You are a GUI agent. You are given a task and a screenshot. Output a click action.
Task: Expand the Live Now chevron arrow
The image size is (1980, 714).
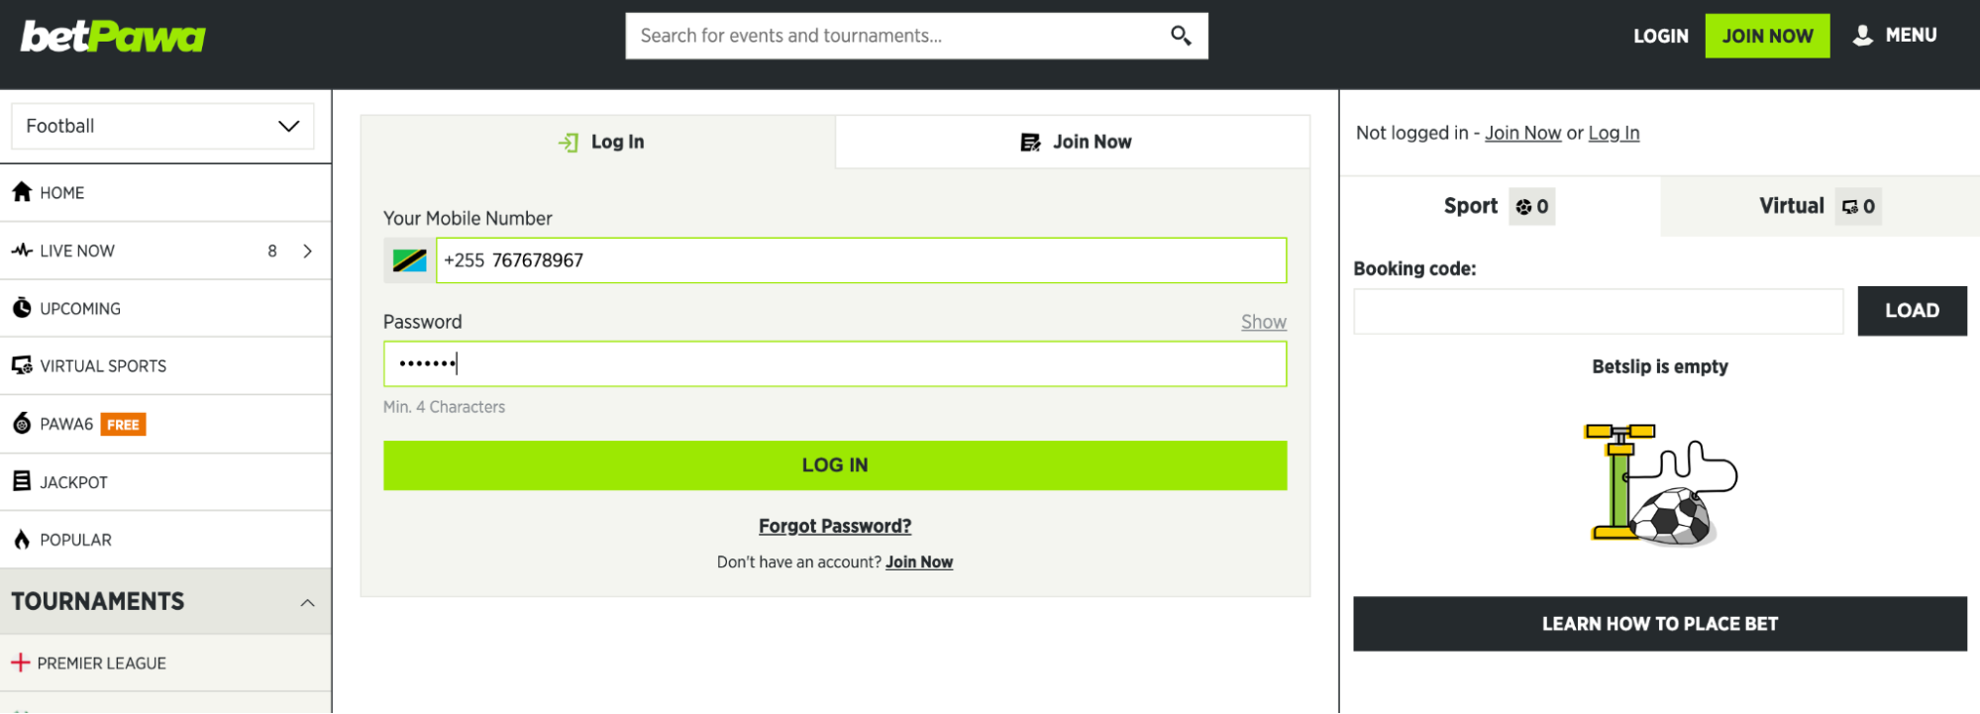coord(308,251)
